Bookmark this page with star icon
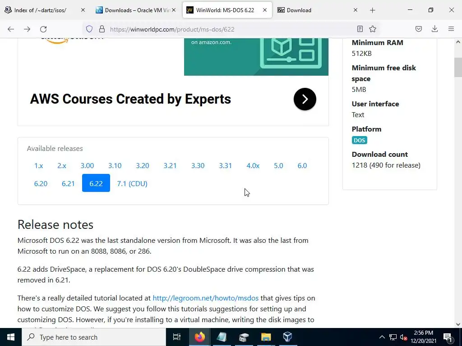Image resolution: width=462 pixels, height=346 pixels. coord(373,29)
